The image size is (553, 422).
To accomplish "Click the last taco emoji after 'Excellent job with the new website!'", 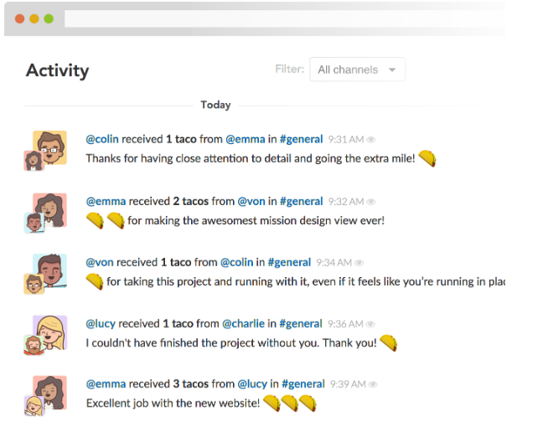I will [x=308, y=403].
